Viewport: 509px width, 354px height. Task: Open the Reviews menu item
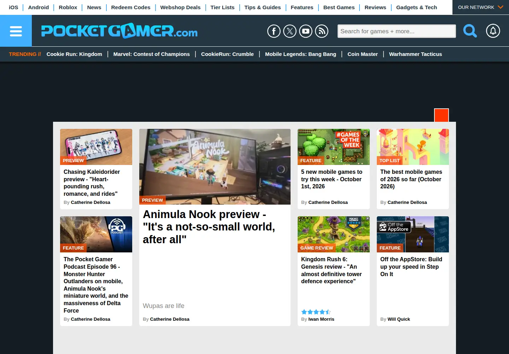click(375, 7)
